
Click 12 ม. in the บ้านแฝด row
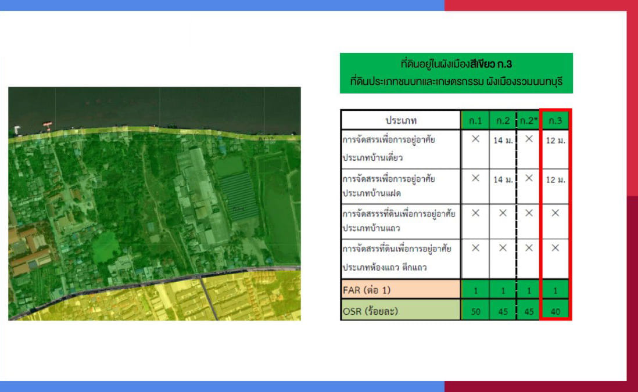[x=555, y=180]
